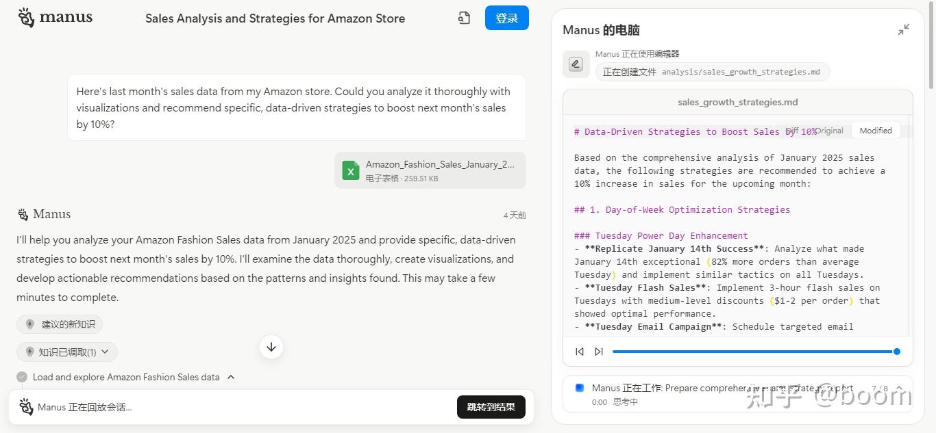The width and height of the screenshot is (936, 433).
Task: Open the document icon beside login button
Action: 464,18
